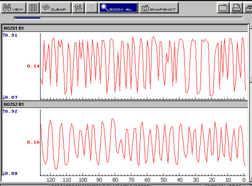Click the grayed-out graph toggle icon
Viewport: 252px width, 186px height.
coord(92,8)
